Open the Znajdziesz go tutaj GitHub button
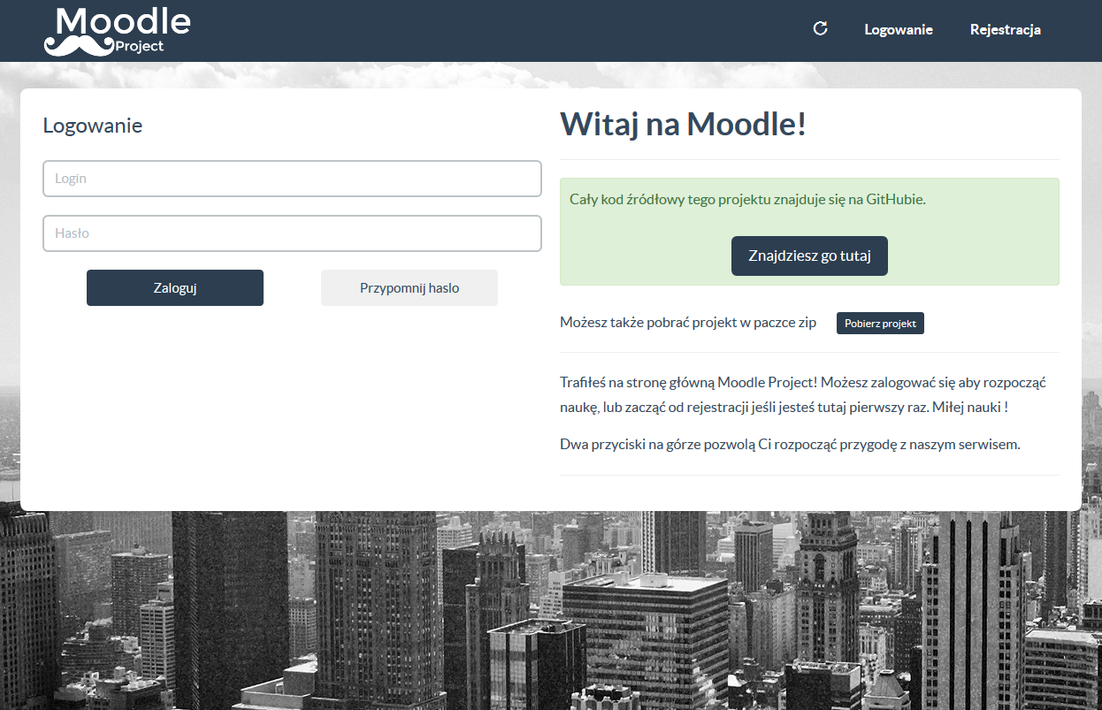 (809, 256)
